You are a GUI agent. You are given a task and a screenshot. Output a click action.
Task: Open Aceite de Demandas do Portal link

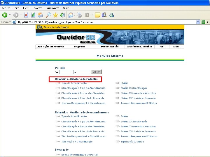tap(79, 155)
